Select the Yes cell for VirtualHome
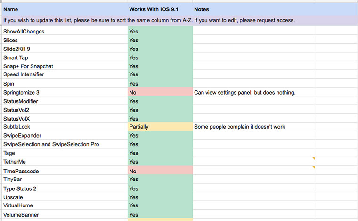The height and width of the screenshot is (221, 358). [x=160, y=205]
